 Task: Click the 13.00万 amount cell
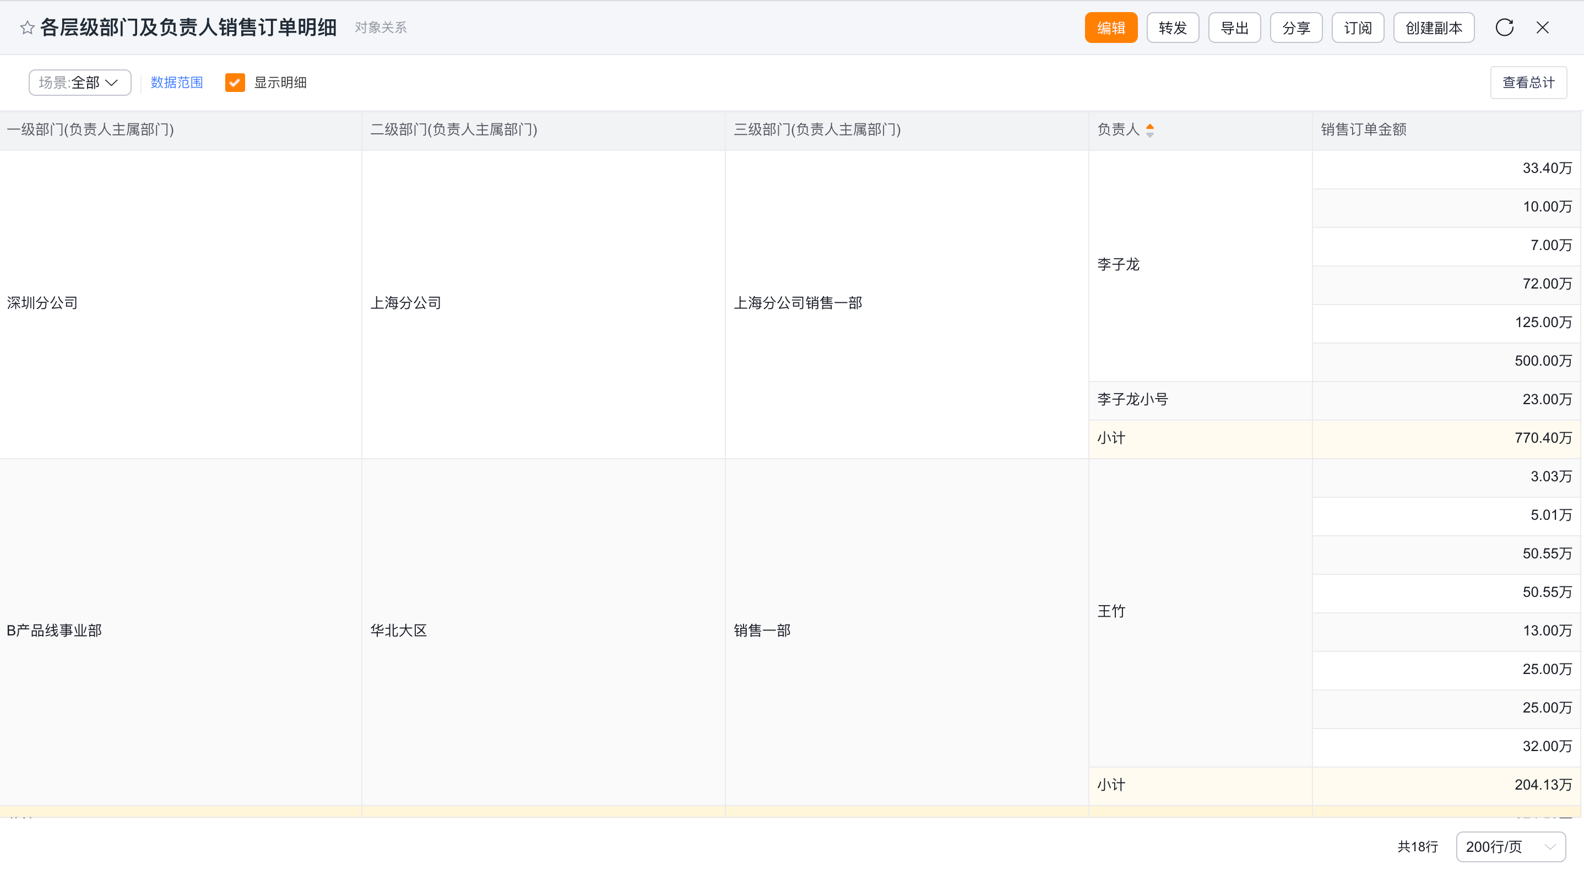(x=1446, y=631)
